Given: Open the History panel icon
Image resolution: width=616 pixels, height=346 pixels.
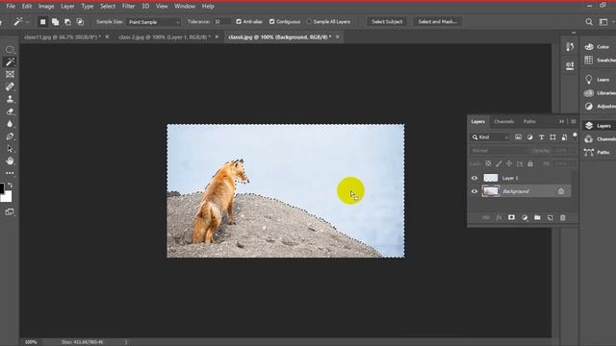Looking at the screenshot, I should (x=570, y=47).
